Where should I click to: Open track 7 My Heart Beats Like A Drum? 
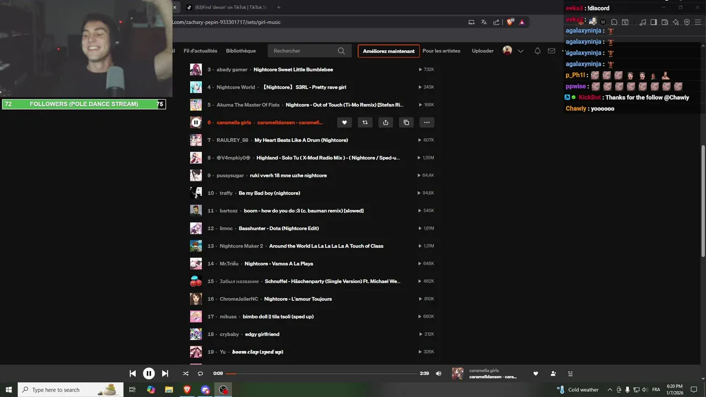pos(301,140)
